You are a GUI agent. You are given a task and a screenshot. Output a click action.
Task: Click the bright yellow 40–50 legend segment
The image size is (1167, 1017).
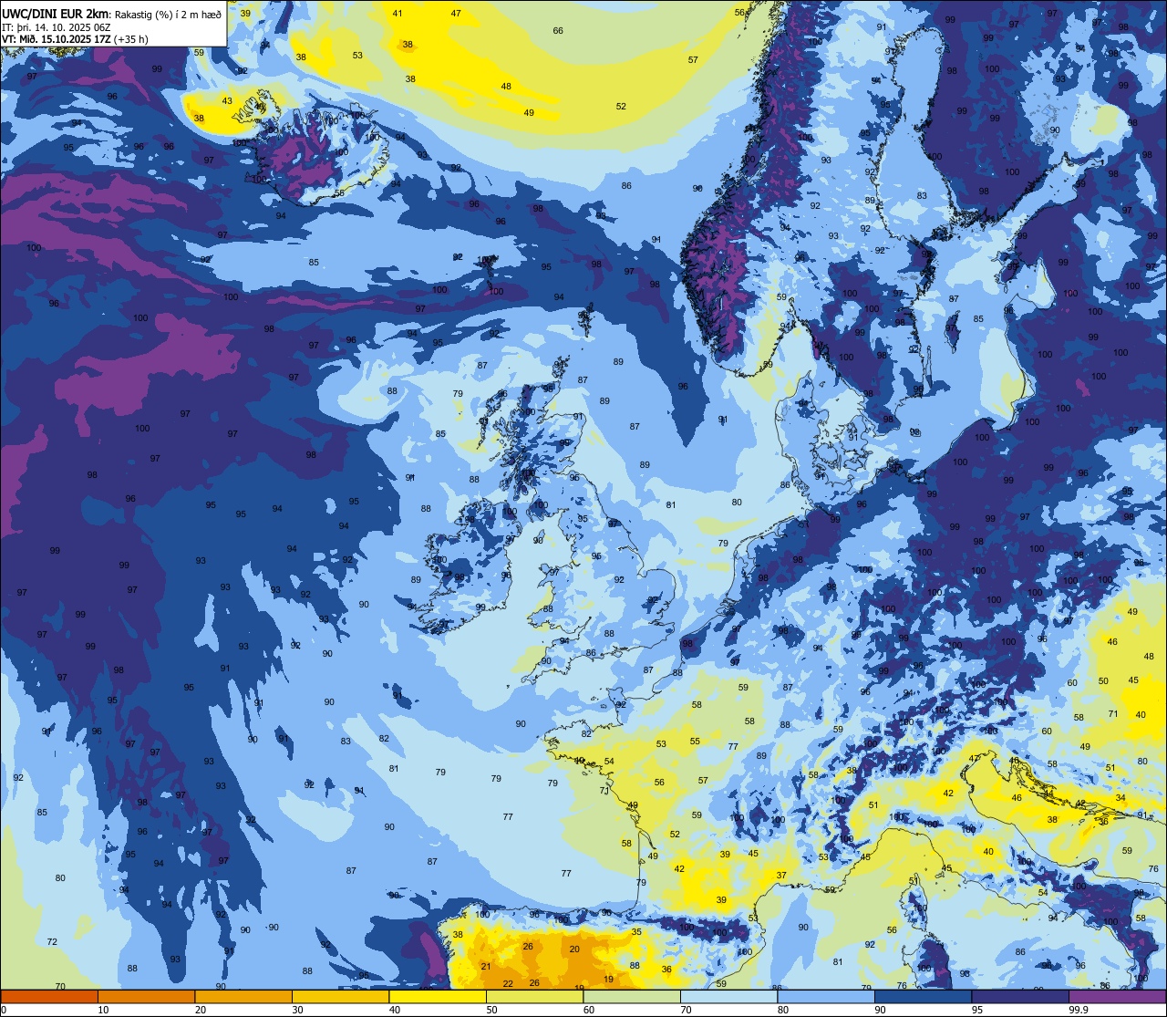coord(438,996)
